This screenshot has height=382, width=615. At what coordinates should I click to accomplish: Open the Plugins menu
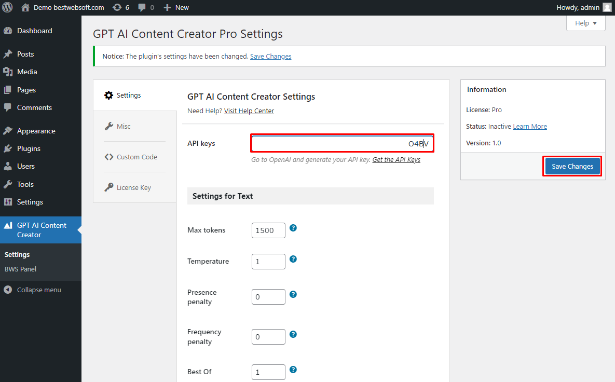(x=29, y=148)
